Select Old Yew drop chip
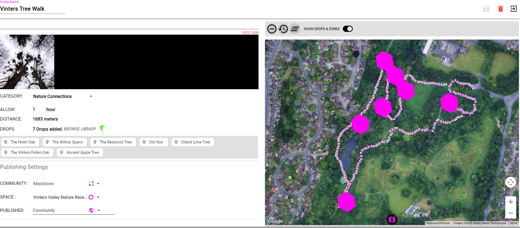Viewport: 520px width, 228px height. point(154,142)
